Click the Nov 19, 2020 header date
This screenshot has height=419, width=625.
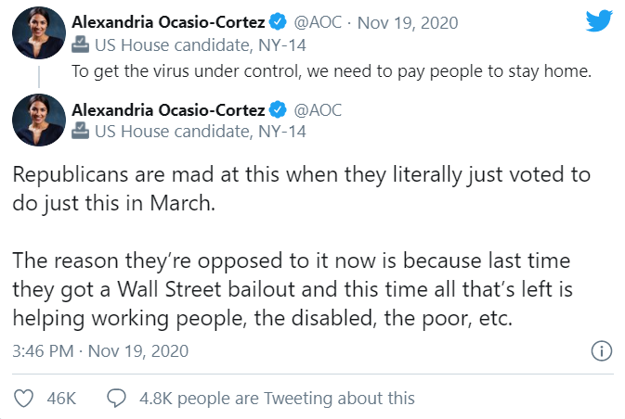[x=408, y=22]
